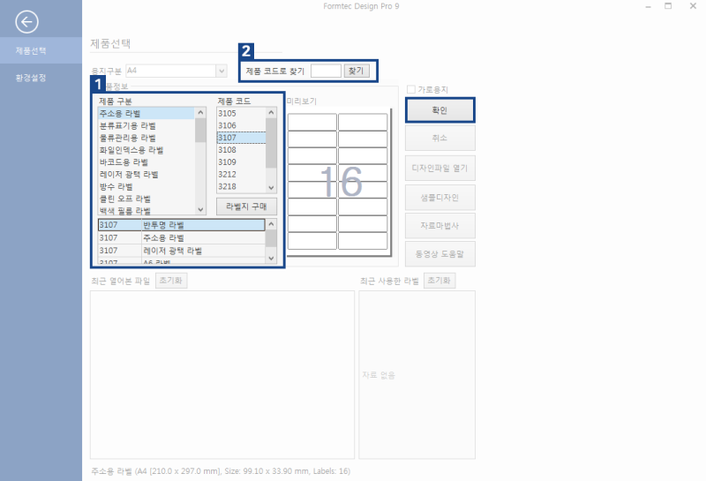The height and width of the screenshot is (481, 706).
Task: Open the 샘플디자인 button
Action: (x=439, y=198)
